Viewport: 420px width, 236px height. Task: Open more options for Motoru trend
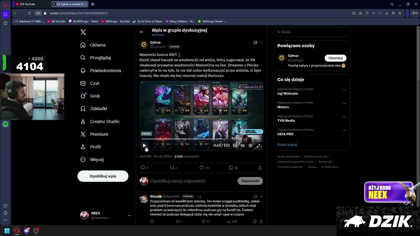pos(345,103)
